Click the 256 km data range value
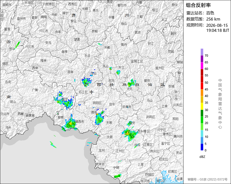The image size is (231, 184). coord(213,19)
